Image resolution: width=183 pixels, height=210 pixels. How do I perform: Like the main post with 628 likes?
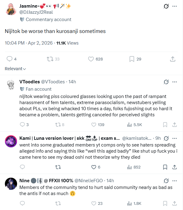coord(91,59)
